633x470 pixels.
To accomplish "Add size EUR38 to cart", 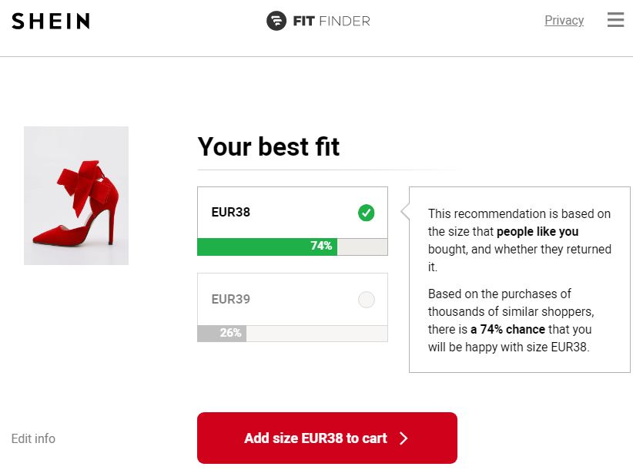I will (327, 438).
